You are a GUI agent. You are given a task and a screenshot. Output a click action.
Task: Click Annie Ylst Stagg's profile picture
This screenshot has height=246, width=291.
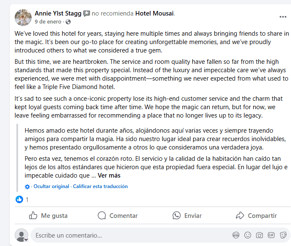coord(23,17)
